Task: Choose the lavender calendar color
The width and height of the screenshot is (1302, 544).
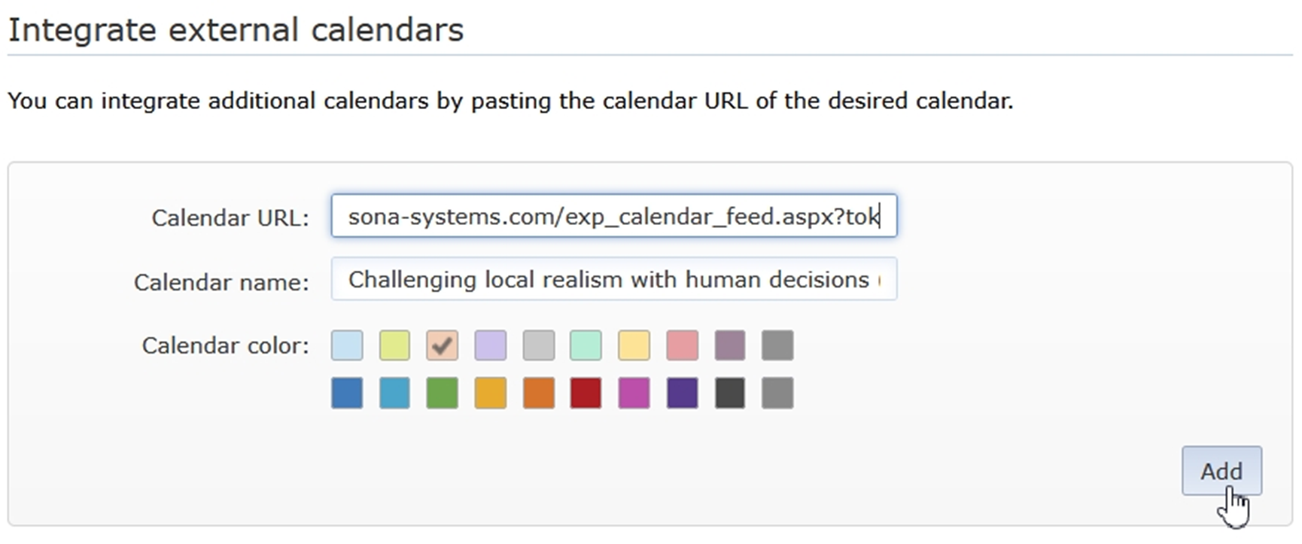Action: (x=490, y=345)
